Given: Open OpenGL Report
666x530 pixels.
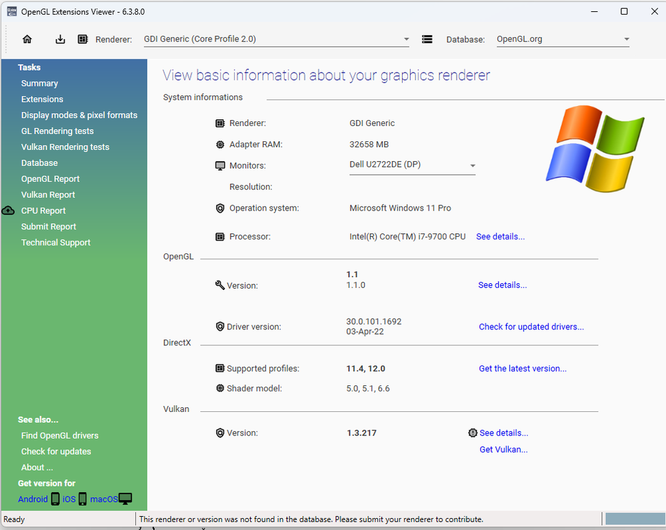Looking at the screenshot, I should coord(50,179).
